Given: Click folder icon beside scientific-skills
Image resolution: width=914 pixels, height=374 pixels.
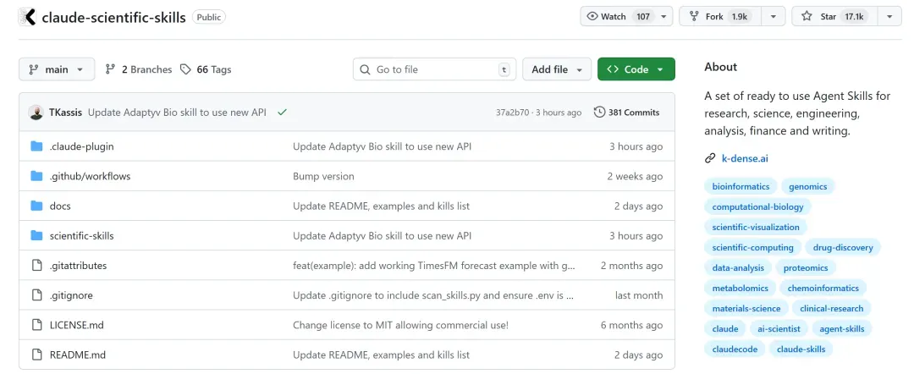Looking at the screenshot, I should coord(36,235).
